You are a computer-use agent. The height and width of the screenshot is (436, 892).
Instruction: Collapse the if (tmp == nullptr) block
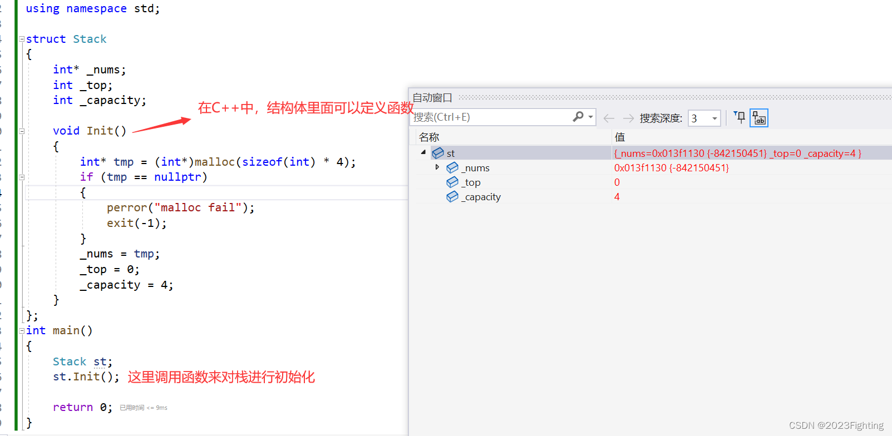[22, 177]
